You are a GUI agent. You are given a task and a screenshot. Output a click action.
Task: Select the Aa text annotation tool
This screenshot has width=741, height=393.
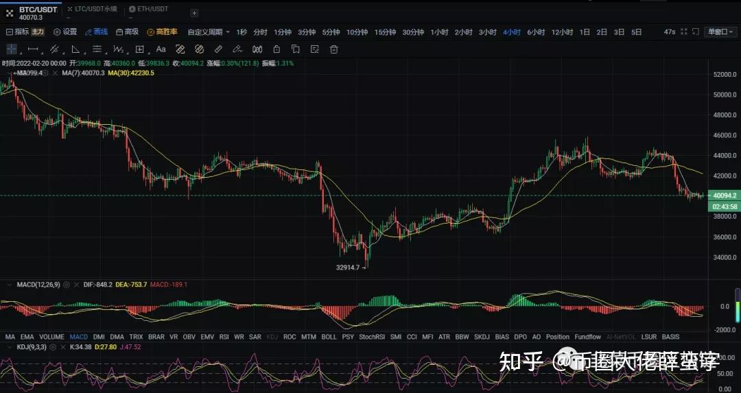pyautogui.click(x=161, y=49)
